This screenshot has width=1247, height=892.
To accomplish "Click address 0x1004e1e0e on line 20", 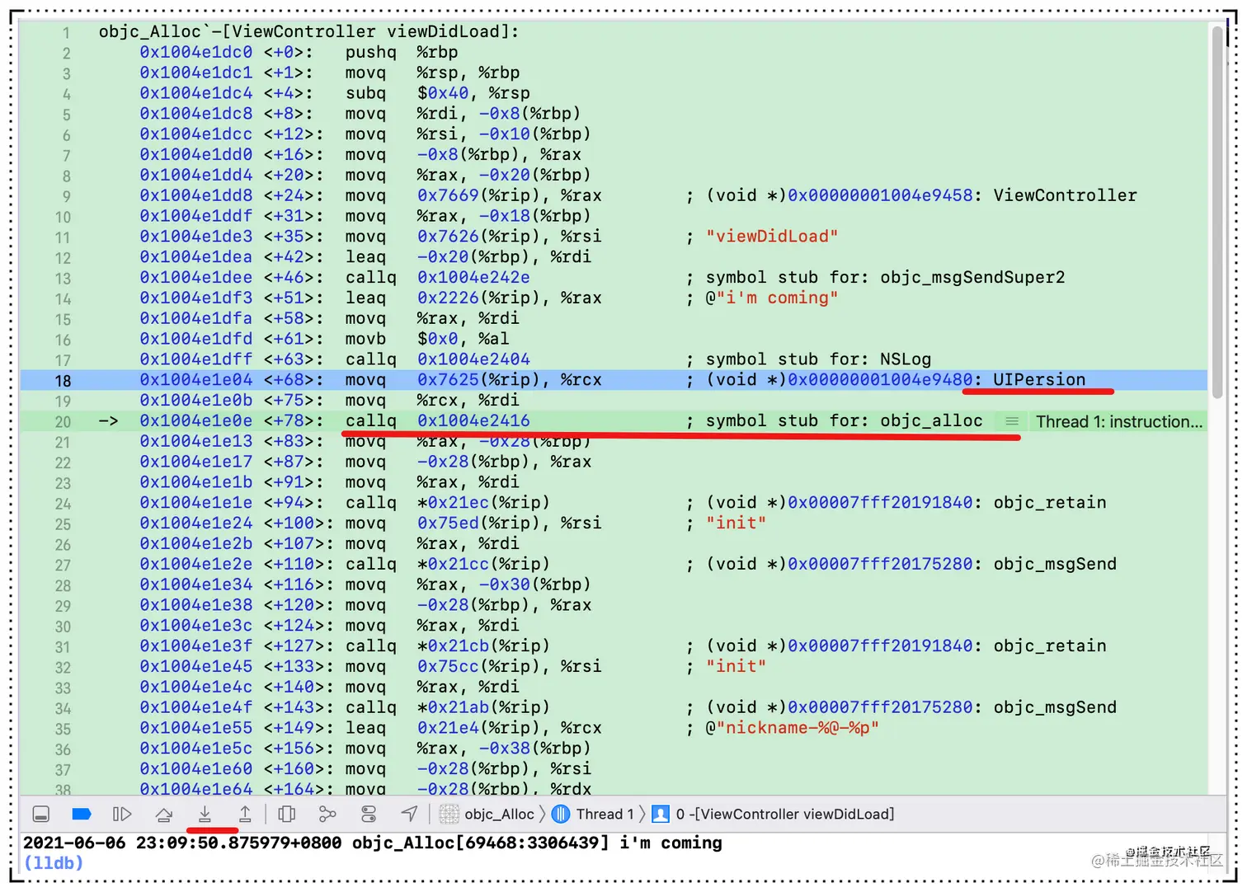I will tap(196, 421).
